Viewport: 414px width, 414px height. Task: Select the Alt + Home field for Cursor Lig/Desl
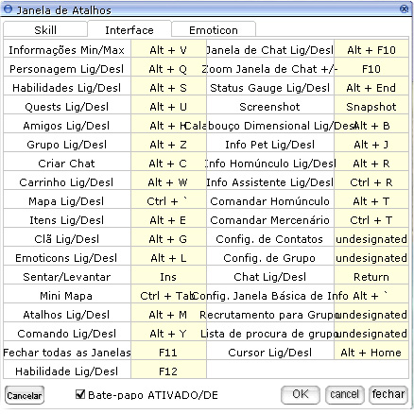tap(371, 353)
